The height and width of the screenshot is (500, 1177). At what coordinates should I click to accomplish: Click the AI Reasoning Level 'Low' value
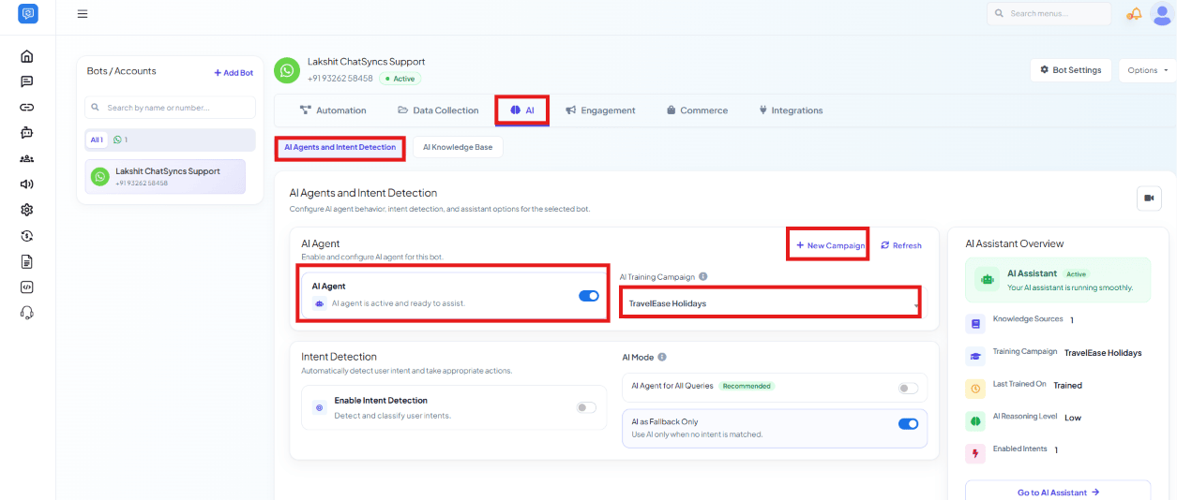coord(1073,418)
